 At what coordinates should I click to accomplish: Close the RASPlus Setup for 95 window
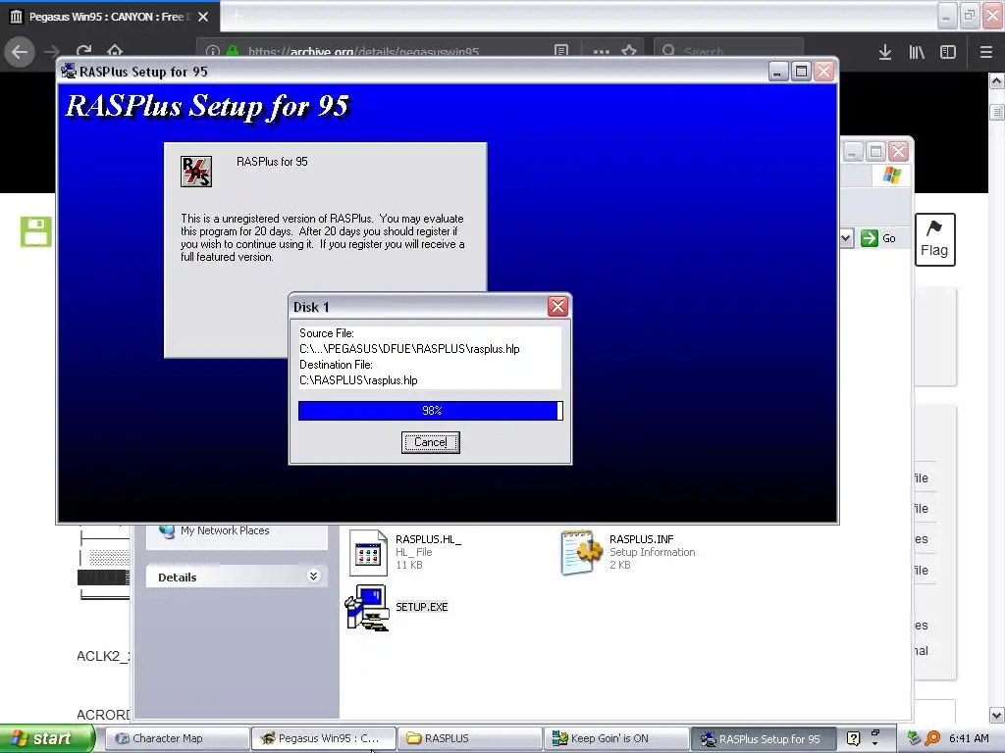(824, 71)
